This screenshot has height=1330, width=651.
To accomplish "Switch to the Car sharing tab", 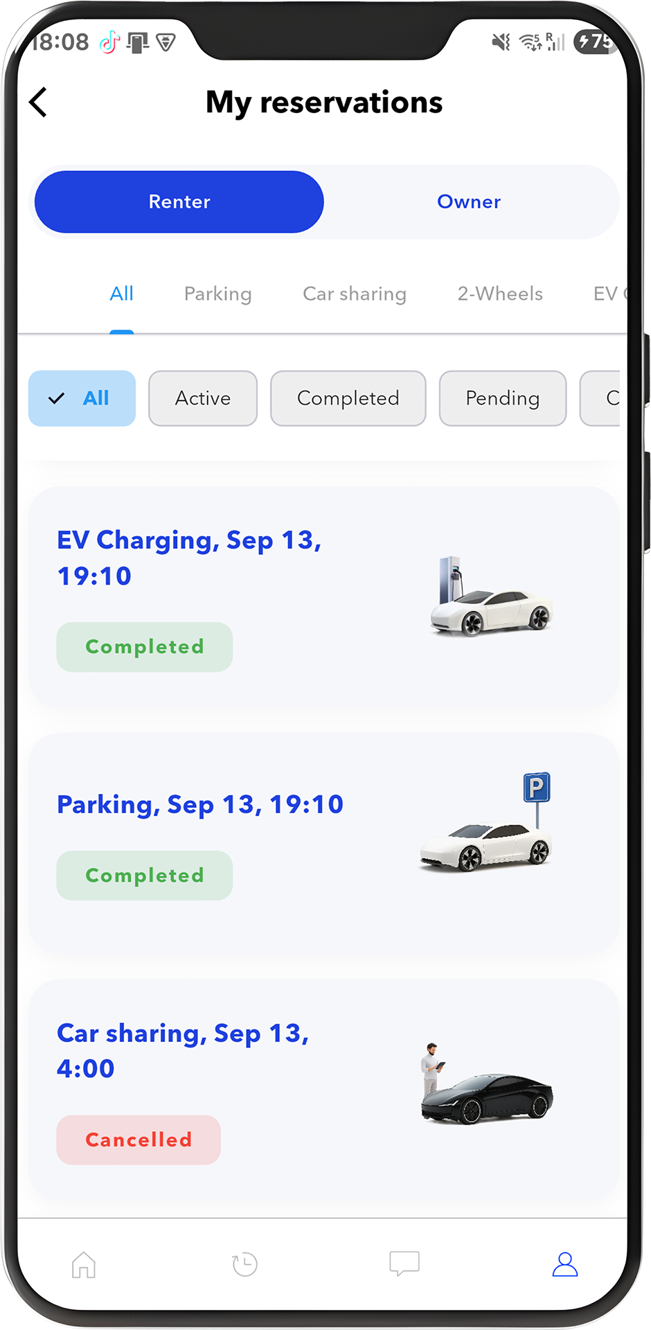I will (355, 294).
